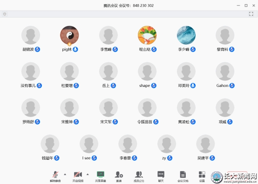Viewport: 258px width, 184px height.
Task: Open microphone options arrow beside unmute
Action: [65, 174]
